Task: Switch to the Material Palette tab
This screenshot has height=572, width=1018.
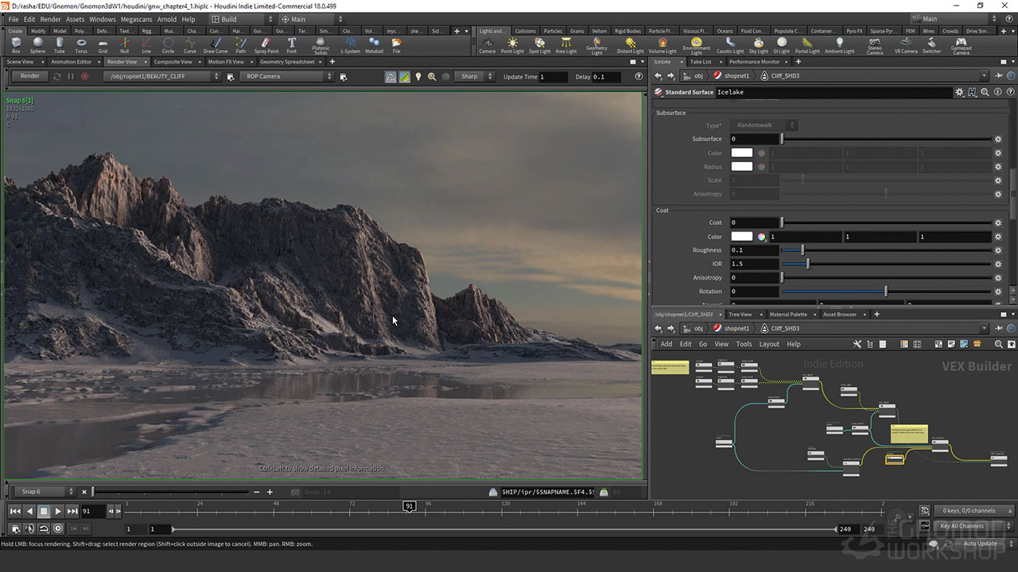Action: [788, 314]
